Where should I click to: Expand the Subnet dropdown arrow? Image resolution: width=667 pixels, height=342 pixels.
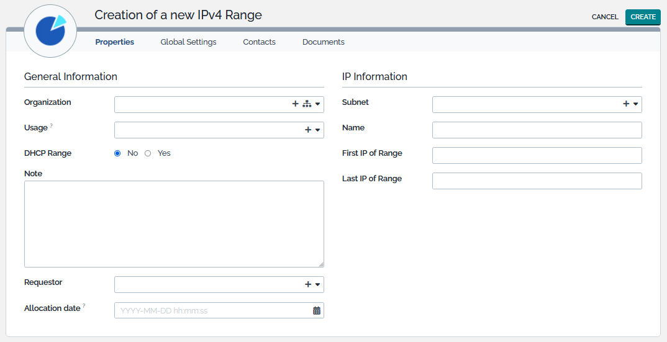coord(636,104)
